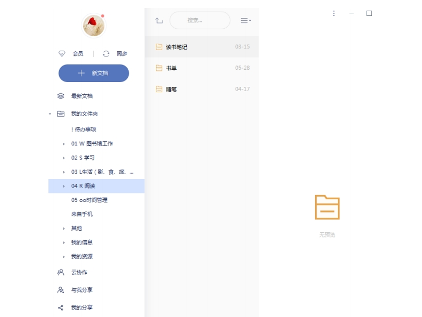Open the list view sort dropdown
This screenshot has width=422, height=317.
245,21
